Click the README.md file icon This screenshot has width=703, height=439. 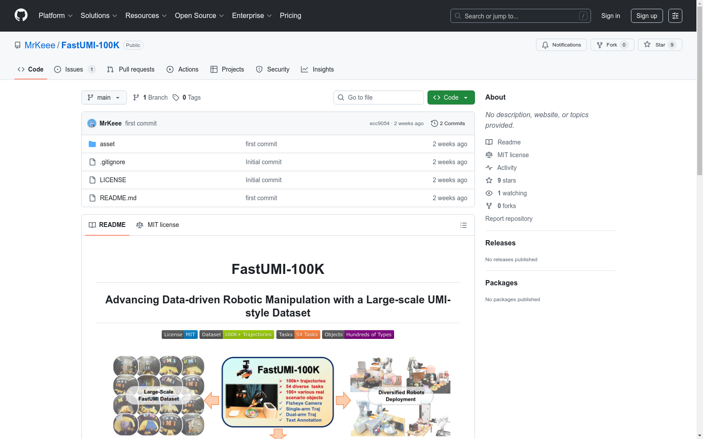[x=92, y=198]
